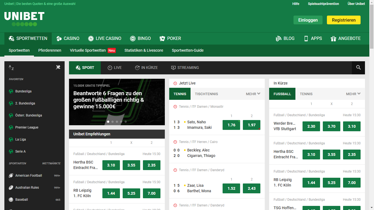Click the Live Casino roulette icon
374x210 pixels.
pyautogui.click(x=91, y=39)
